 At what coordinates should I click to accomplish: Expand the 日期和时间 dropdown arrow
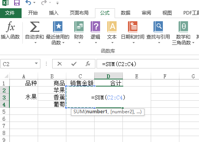coord(133,43)
